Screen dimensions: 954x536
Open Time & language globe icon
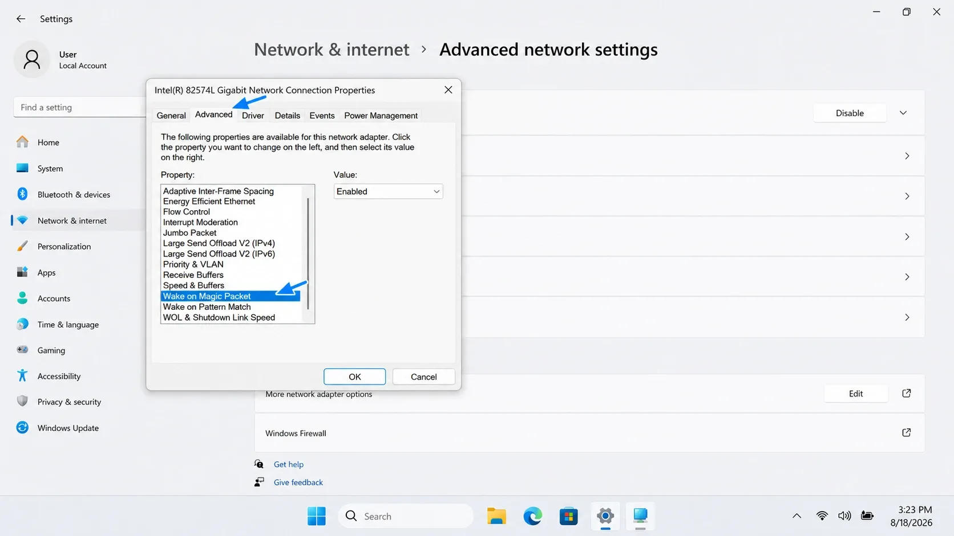22,324
